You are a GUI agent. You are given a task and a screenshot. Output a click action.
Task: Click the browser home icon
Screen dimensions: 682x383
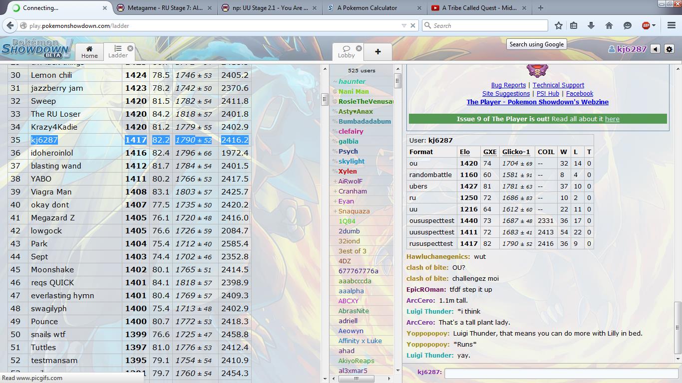click(609, 25)
